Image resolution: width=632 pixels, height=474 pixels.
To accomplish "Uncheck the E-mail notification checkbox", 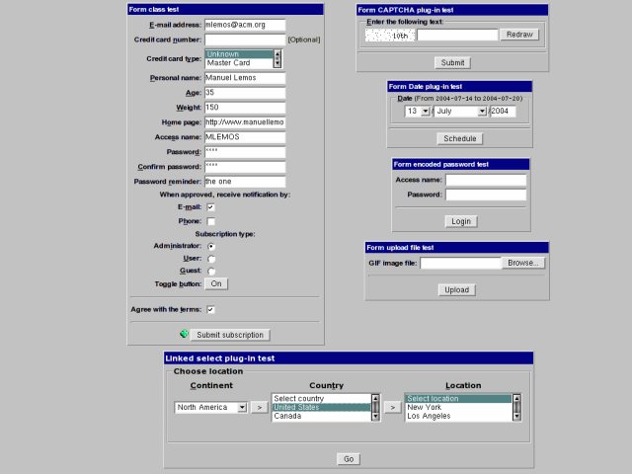I will tap(210, 207).
